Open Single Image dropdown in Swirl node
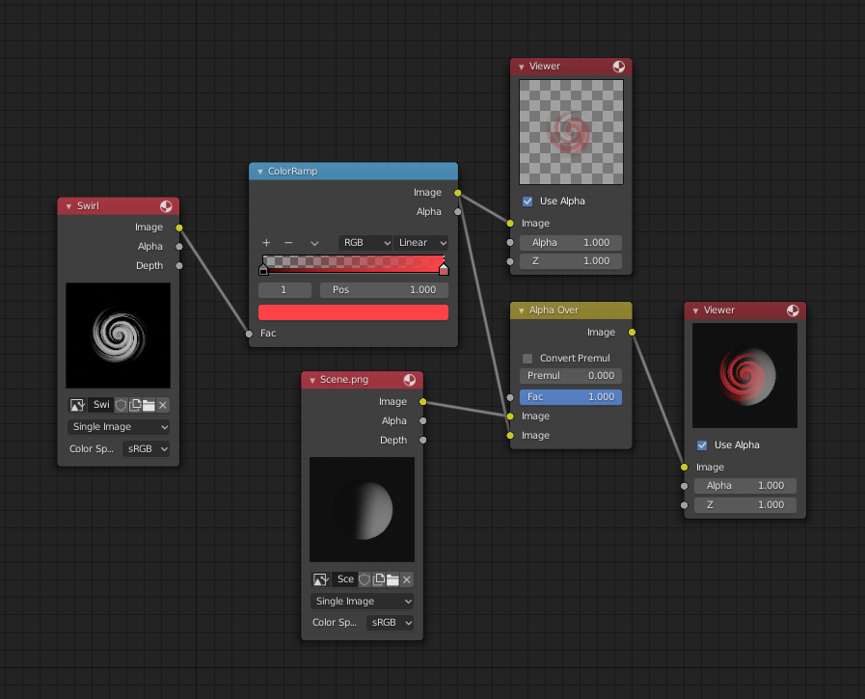 (x=119, y=427)
